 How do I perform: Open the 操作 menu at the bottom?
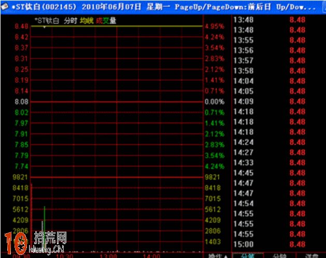pos(218,256)
